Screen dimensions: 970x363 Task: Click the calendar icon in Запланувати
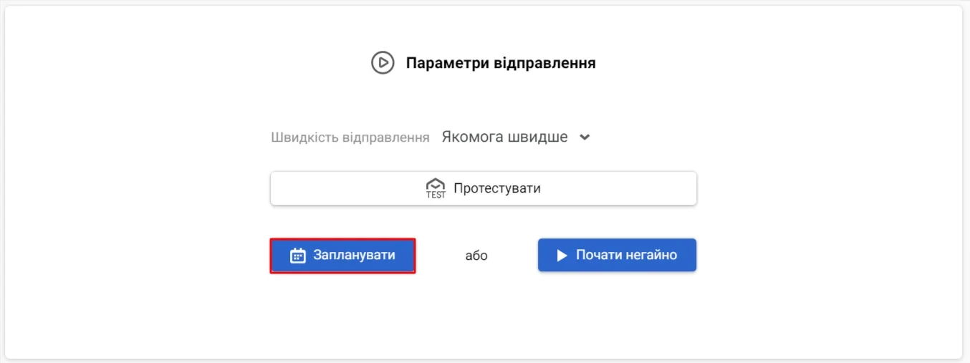tap(298, 256)
